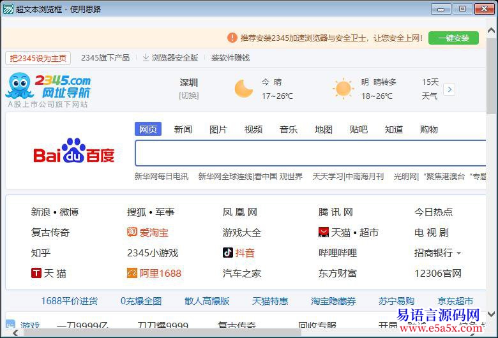Open the 视频 search tab
Viewport: 498px width, 338px height.
click(x=253, y=129)
